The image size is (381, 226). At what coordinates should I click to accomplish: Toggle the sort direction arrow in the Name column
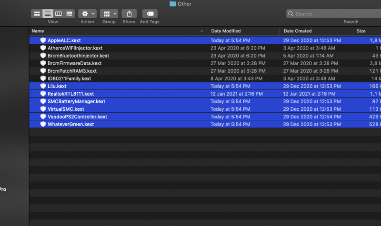tap(201, 31)
